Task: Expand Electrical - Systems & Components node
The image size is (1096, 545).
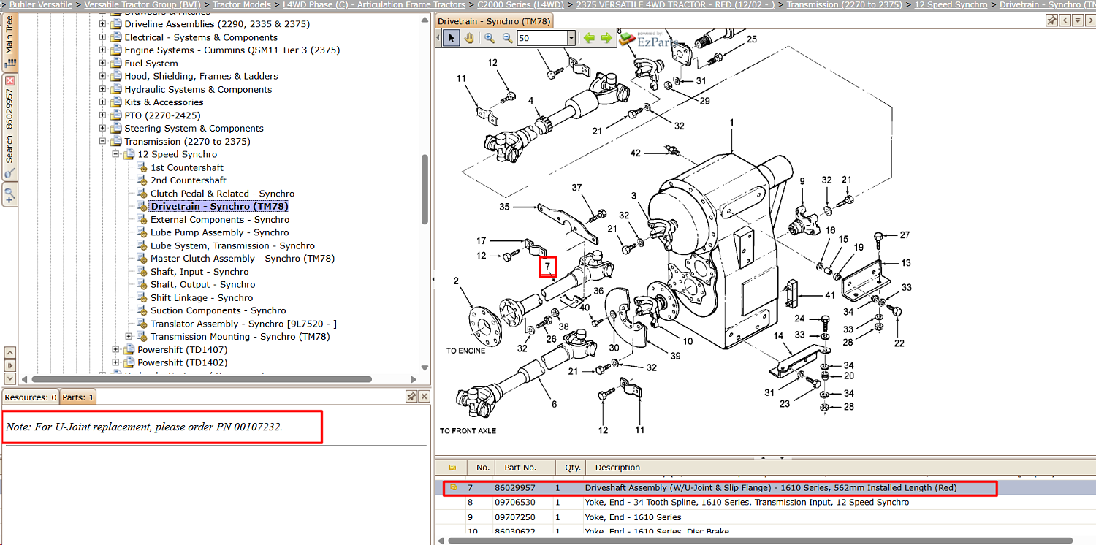Action: click(x=103, y=37)
